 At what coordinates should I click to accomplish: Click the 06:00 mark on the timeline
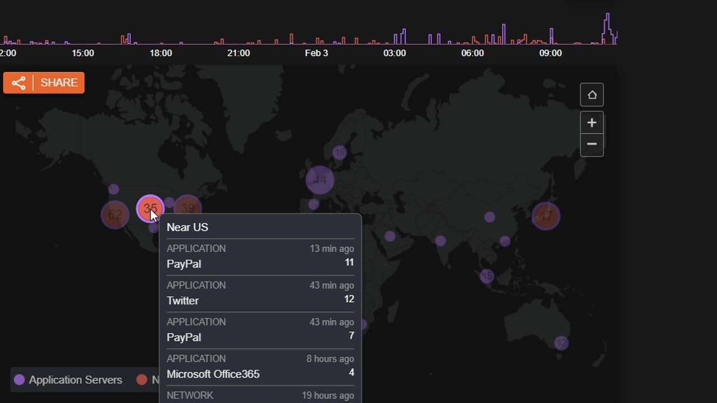(x=472, y=53)
